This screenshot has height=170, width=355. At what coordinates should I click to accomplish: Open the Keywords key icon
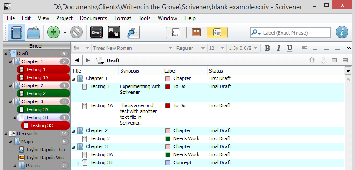[x=96, y=33]
